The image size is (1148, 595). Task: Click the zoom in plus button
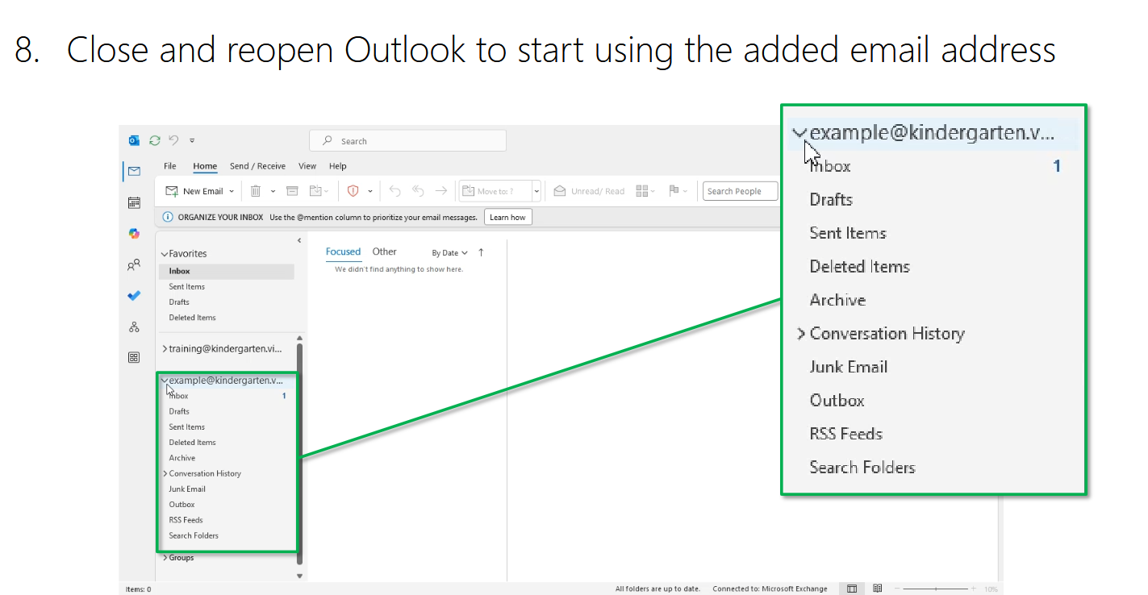(x=973, y=589)
